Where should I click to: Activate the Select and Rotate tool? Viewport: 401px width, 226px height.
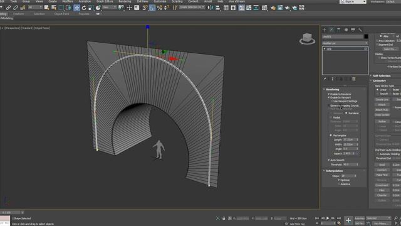pos(84,8)
